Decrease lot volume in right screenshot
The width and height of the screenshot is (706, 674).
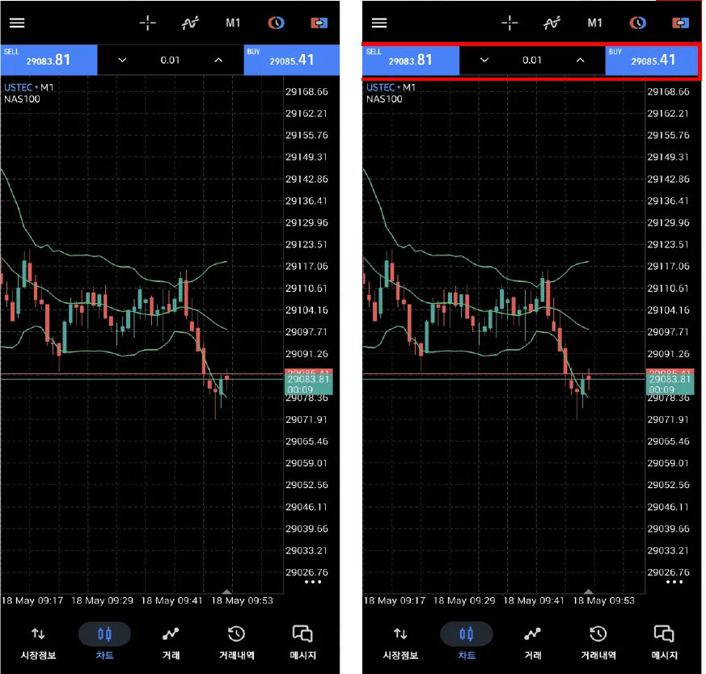coord(484,60)
